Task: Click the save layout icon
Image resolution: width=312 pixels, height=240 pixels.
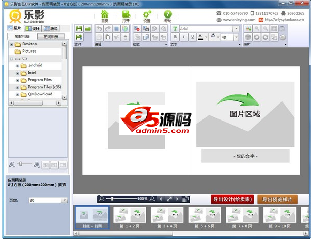Action: point(146,29)
